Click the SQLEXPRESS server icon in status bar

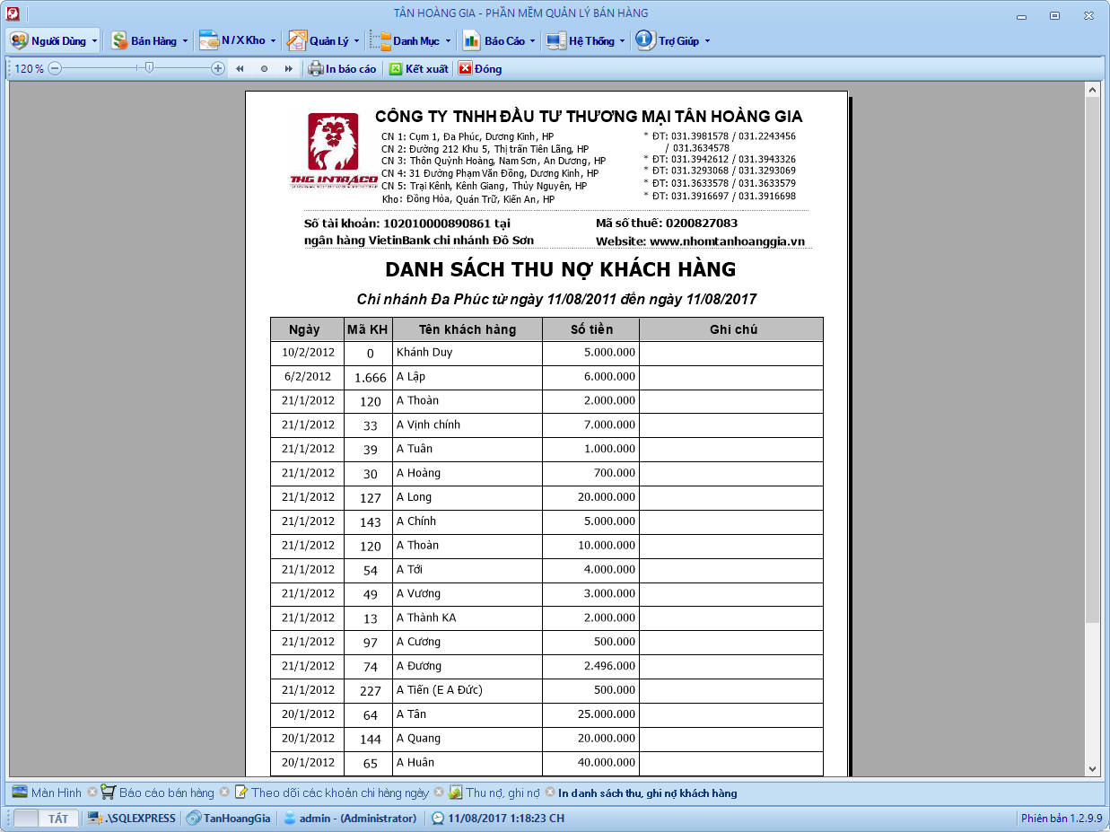tap(94, 818)
